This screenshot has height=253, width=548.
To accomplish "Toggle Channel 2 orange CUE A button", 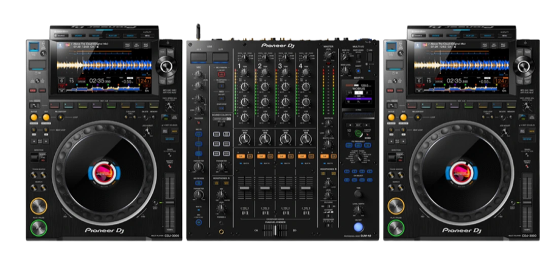I will pos(261,156).
